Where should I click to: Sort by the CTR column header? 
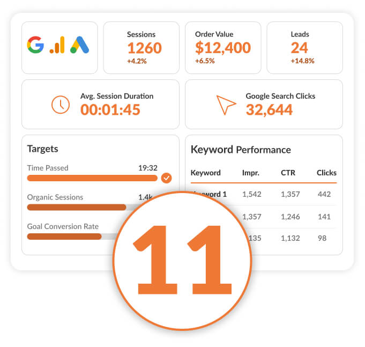coord(288,173)
